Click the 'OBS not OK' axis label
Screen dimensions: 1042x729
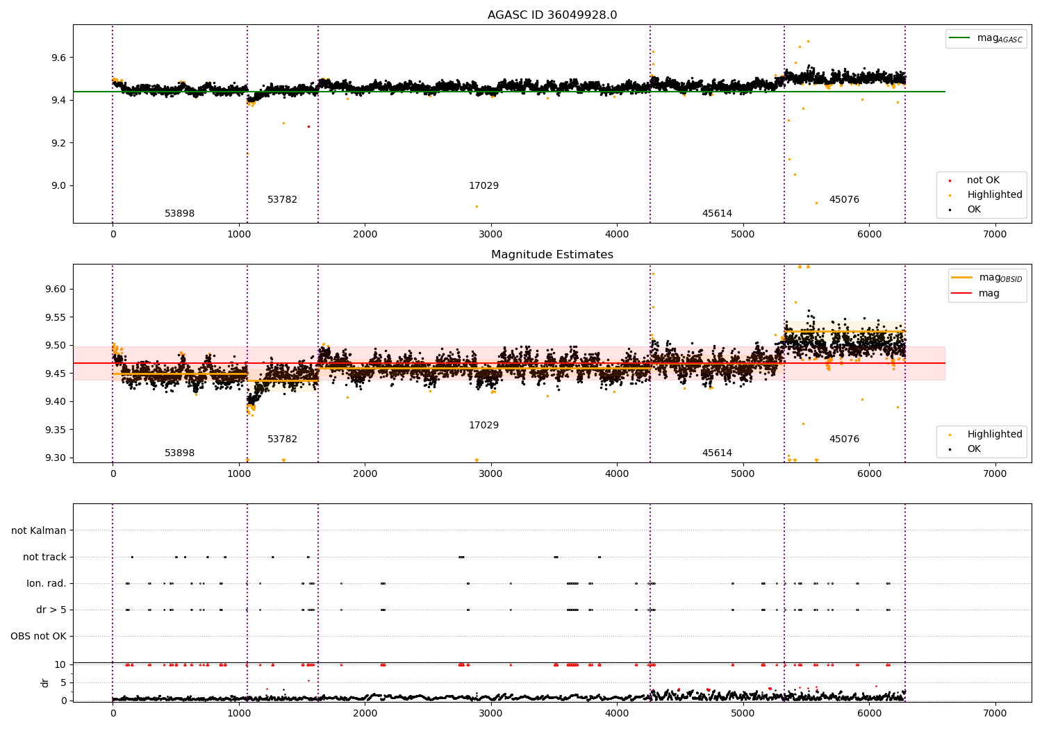(38, 636)
